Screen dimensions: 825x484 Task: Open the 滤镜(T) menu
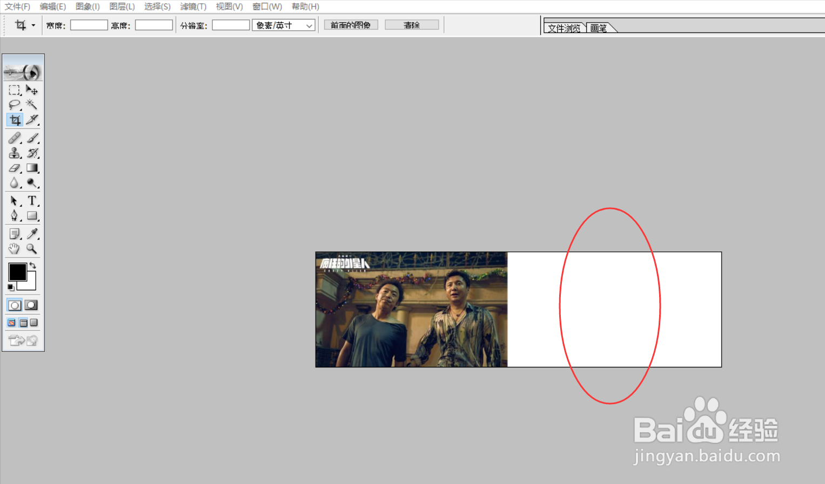coord(193,6)
